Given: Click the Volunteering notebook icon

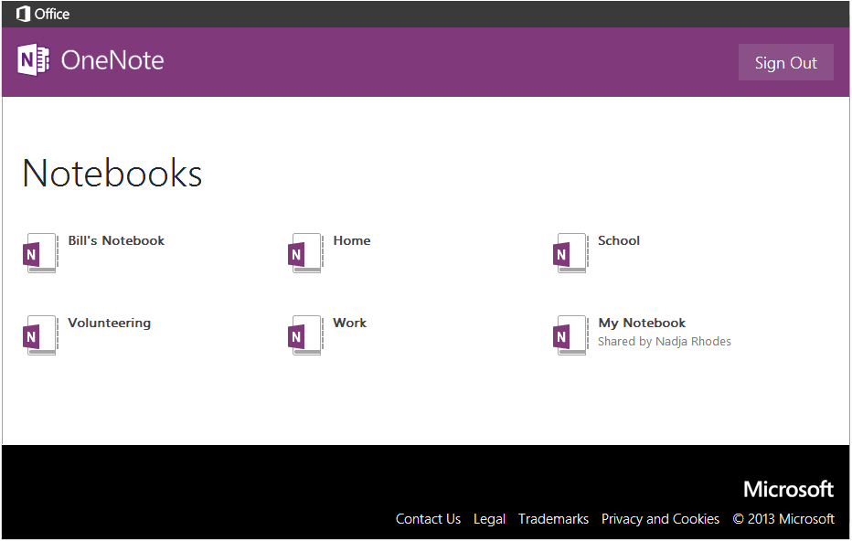Looking at the screenshot, I should [x=39, y=334].
